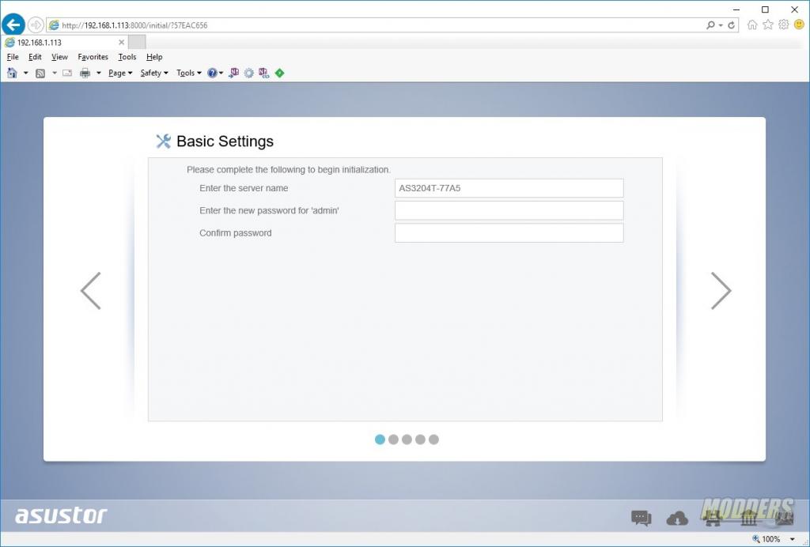This screenshot has height=547, width=810.
Task: Open the Favorites menu
Action: (x=93, y=57)
